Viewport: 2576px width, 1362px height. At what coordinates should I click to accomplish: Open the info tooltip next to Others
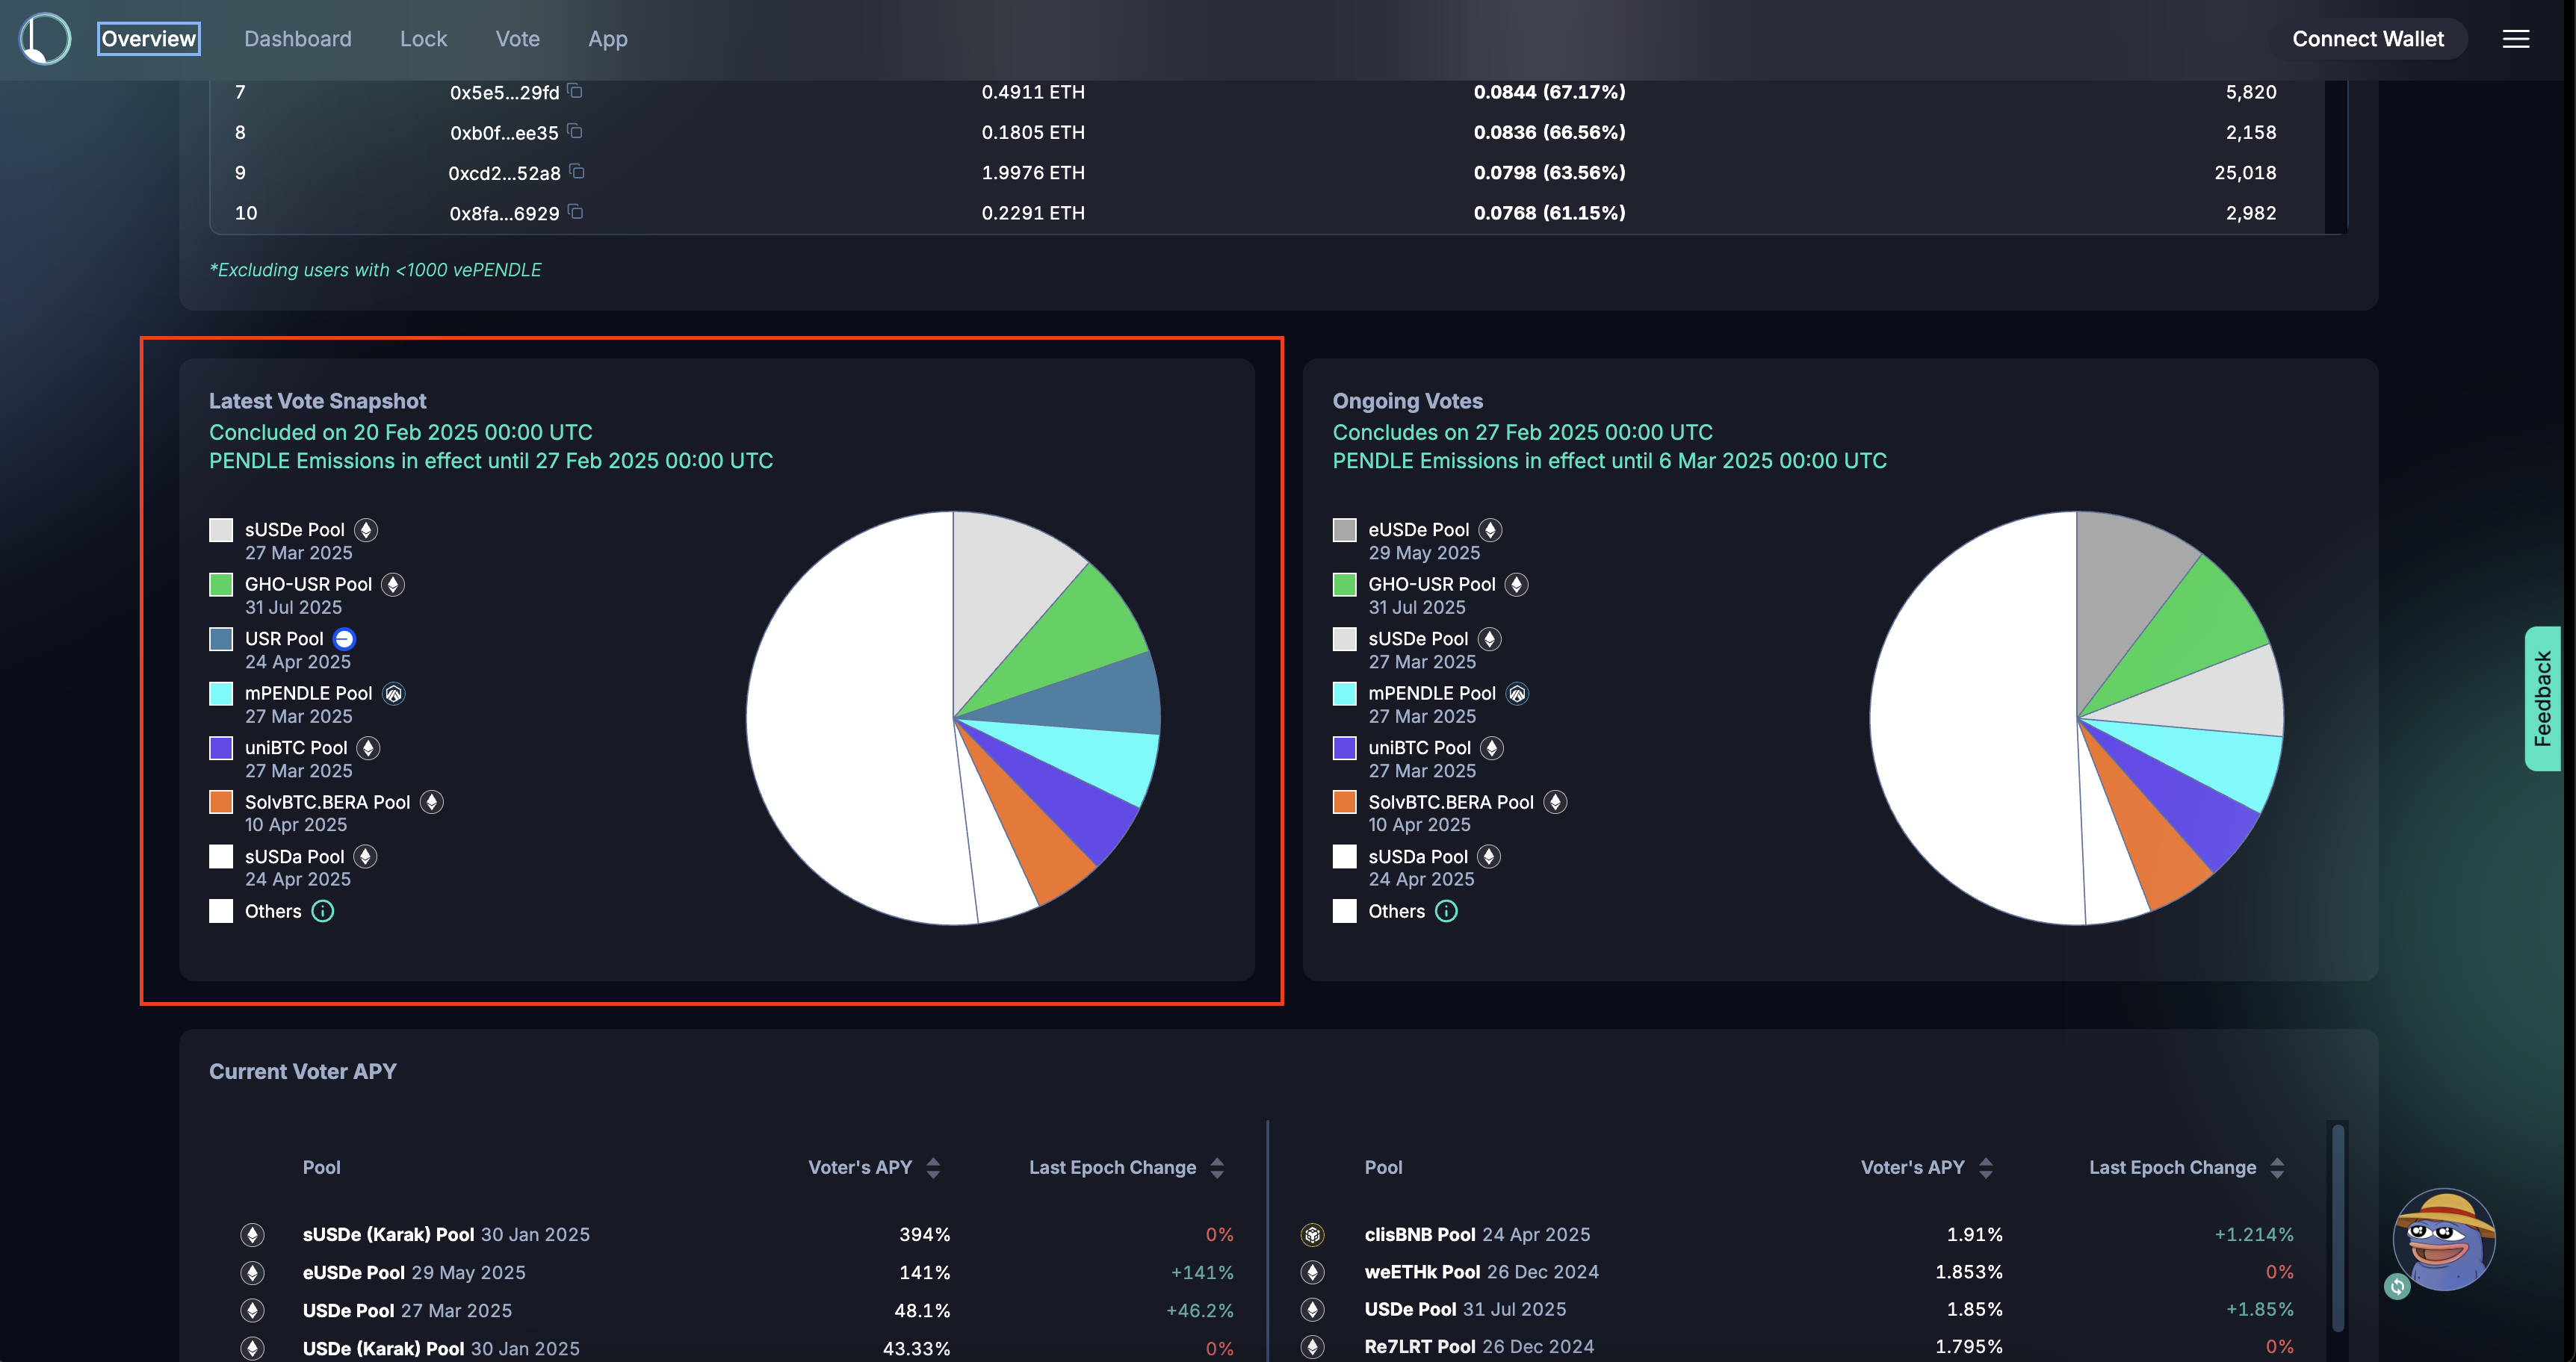coord(322,910)
